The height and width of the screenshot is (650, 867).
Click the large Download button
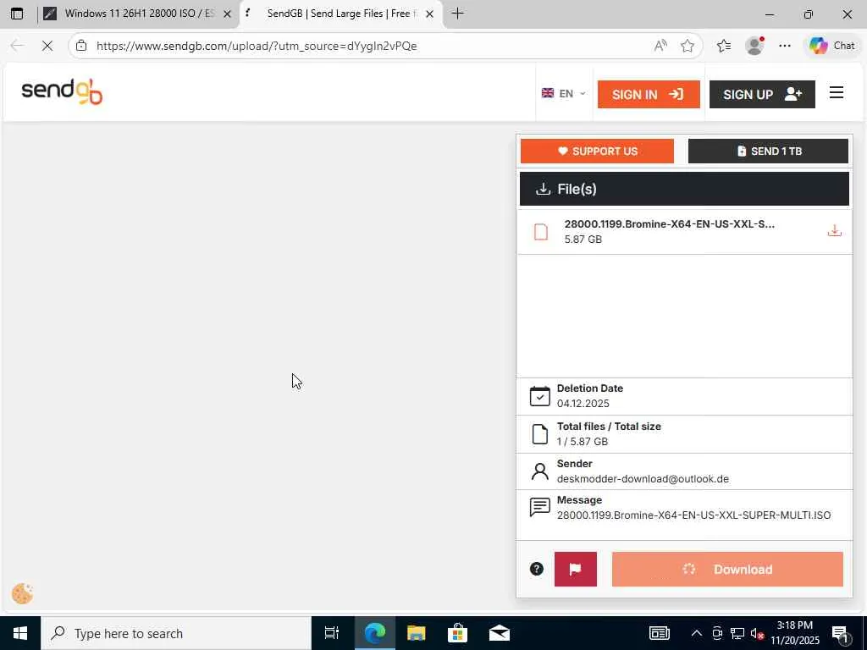(x=727, y=569)
